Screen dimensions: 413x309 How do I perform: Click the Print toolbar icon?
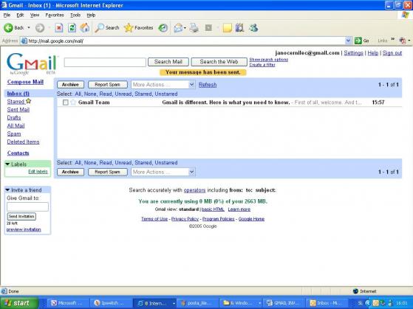pos(194,27)
